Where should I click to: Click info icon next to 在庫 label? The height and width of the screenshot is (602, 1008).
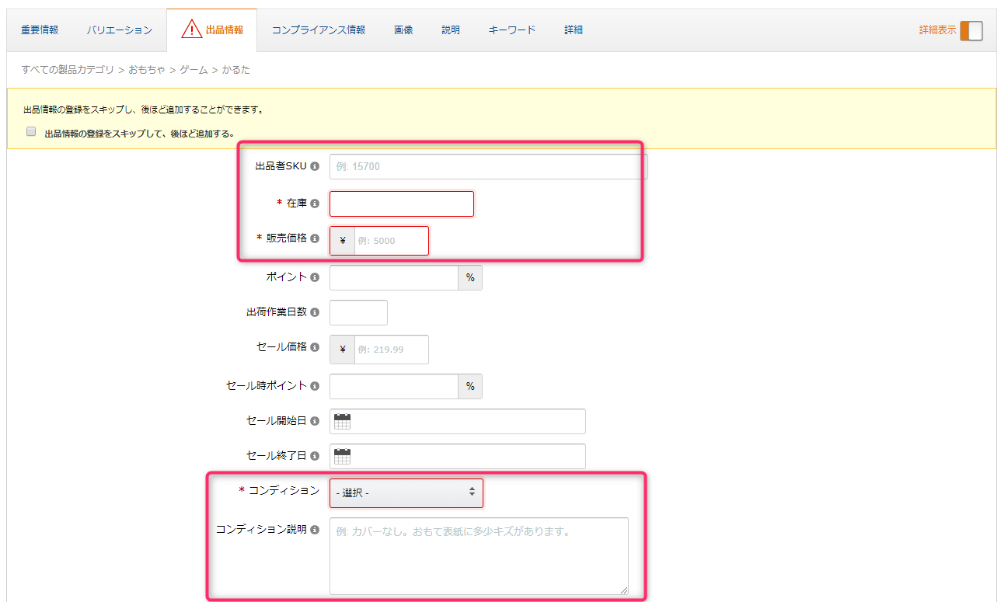315,204
